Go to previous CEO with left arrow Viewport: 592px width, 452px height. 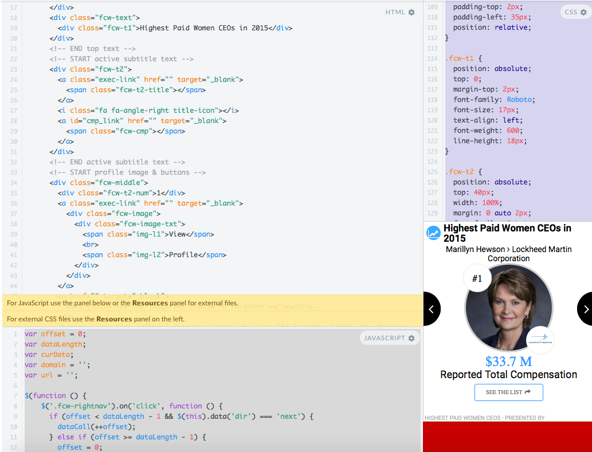click(x=432, y=309)
